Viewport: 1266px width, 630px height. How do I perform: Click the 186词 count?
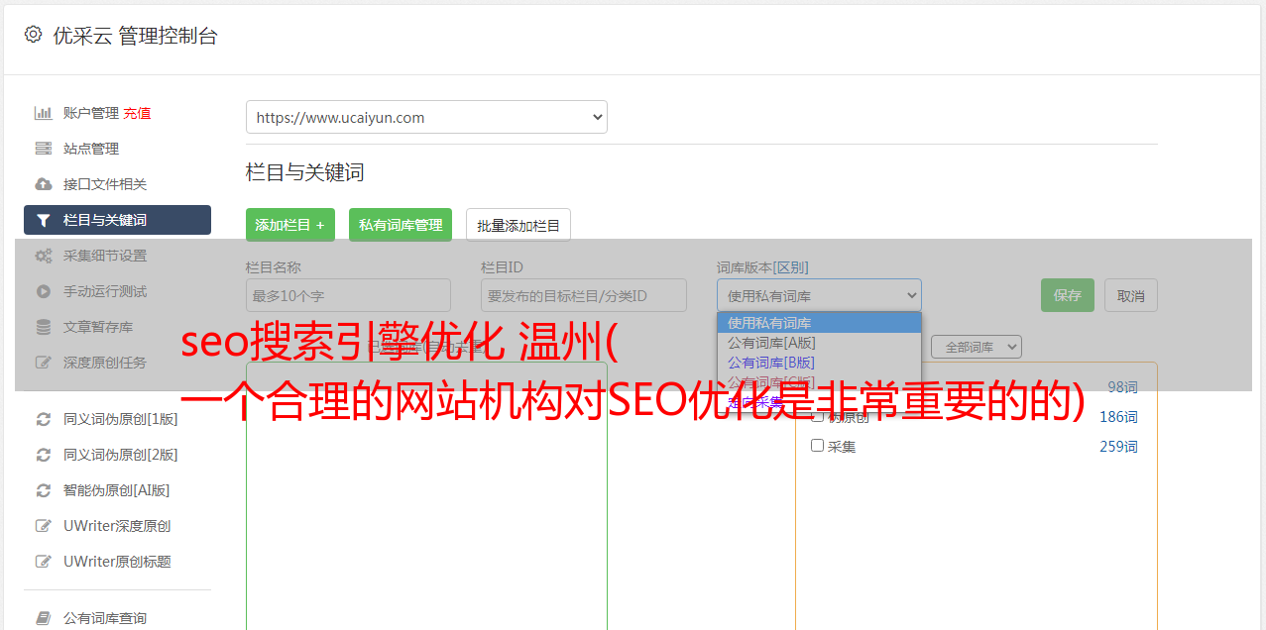[x=1118, y=417]
